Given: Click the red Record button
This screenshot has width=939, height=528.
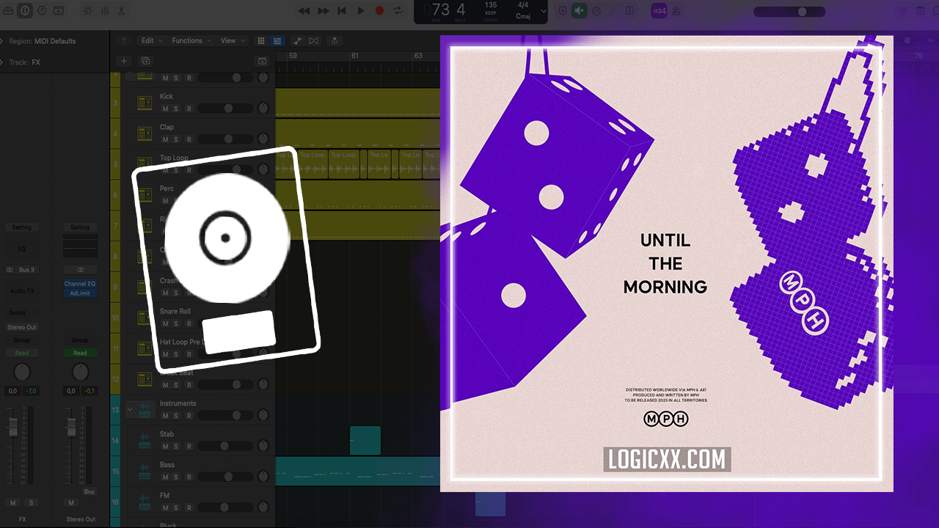Looking at the screenshot, I should point(379,11).
